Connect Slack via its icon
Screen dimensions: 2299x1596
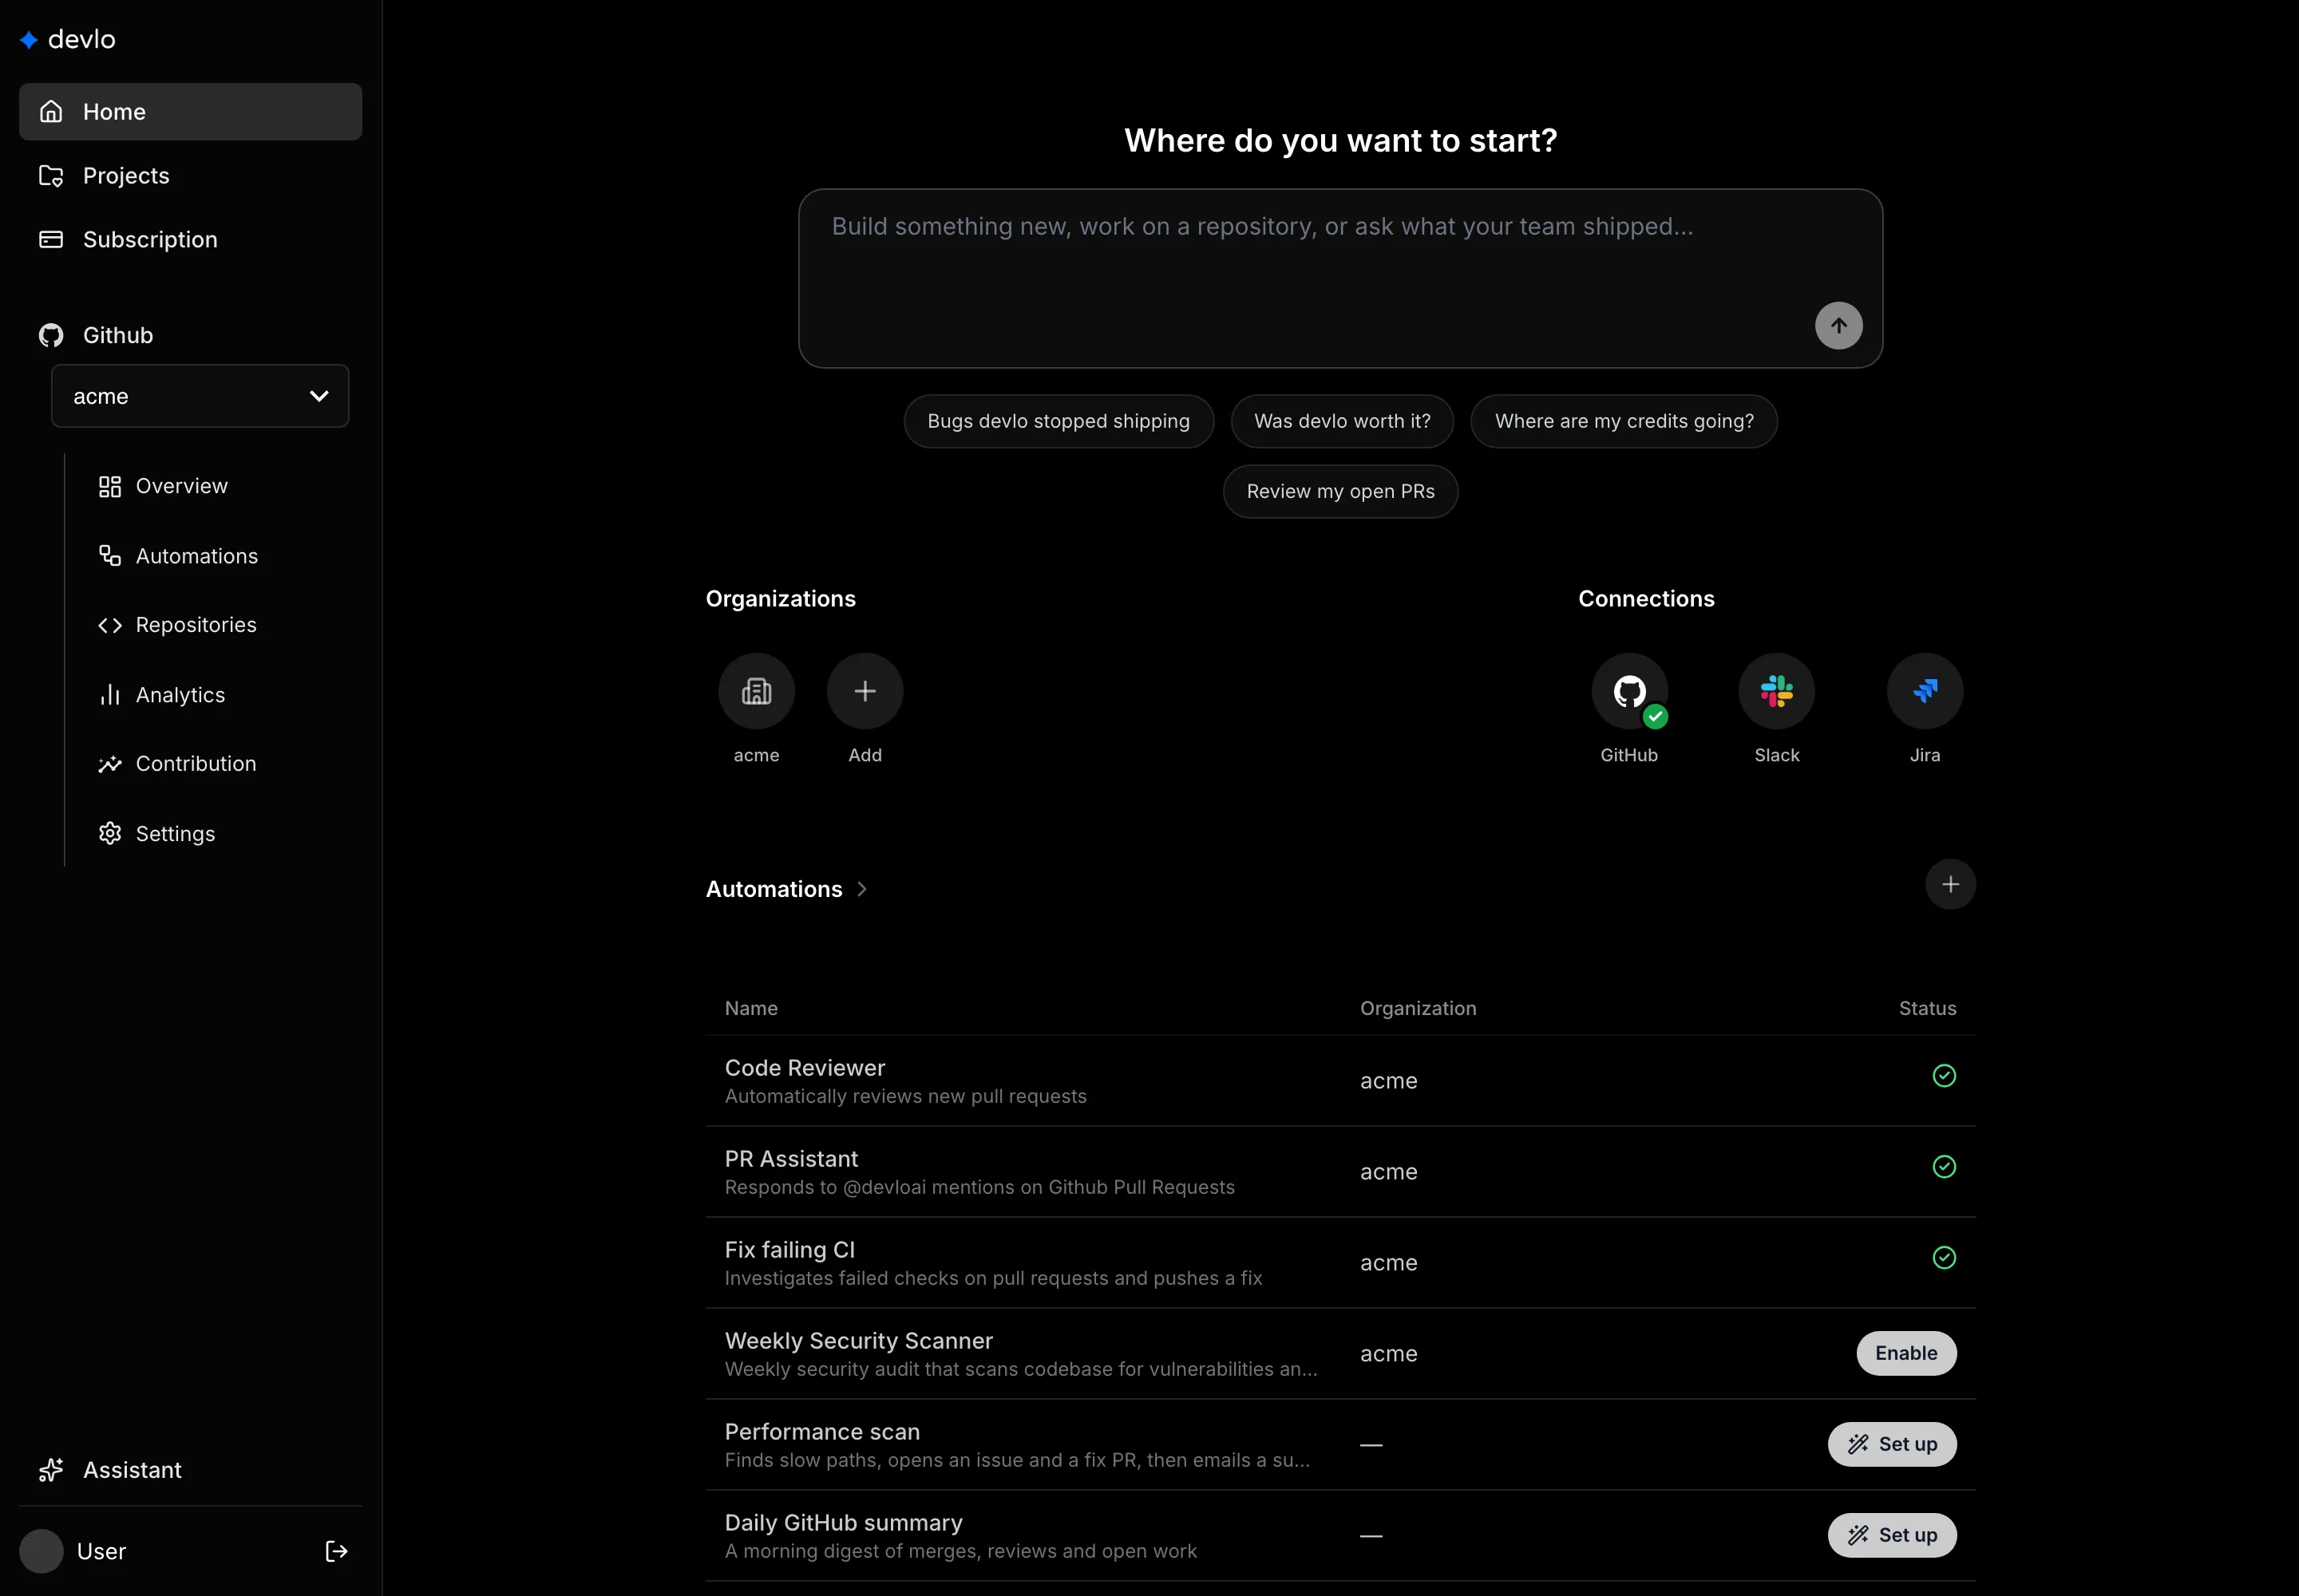click(x=1777, y=691)
